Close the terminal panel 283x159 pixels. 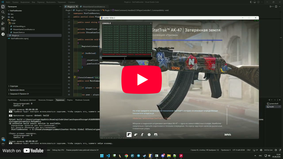pyautogui.click(x=280, y=100)
